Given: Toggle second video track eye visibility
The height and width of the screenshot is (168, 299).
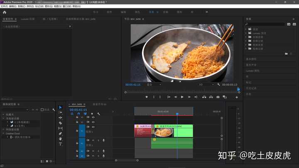Looking at the screenshot, I should pyautogui.click(x=93, y=122).
